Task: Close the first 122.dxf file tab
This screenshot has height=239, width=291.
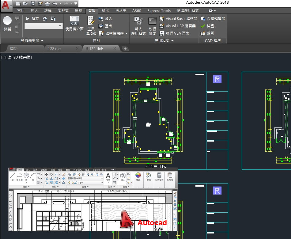Action: 77,48
